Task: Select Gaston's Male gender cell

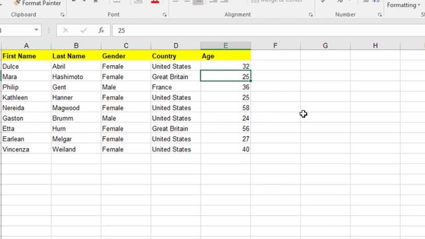Action: (x=126, y=118)
